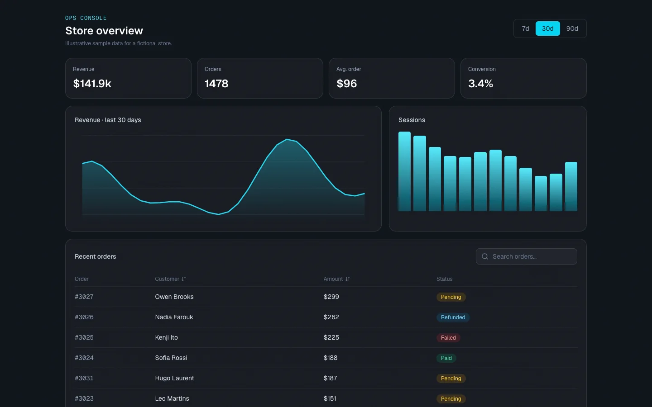Viewport: 652px width, 407px height.
Task: Switch the range to 90d
Action: click(572, 28)
